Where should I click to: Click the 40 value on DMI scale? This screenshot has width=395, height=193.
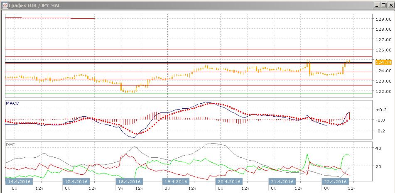[378, 148]
